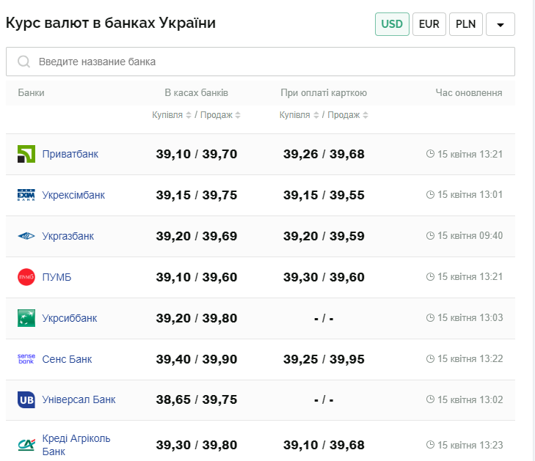Click the PrivatBank logo icon
The image size is (535, 461).
(x=26, y=154)
